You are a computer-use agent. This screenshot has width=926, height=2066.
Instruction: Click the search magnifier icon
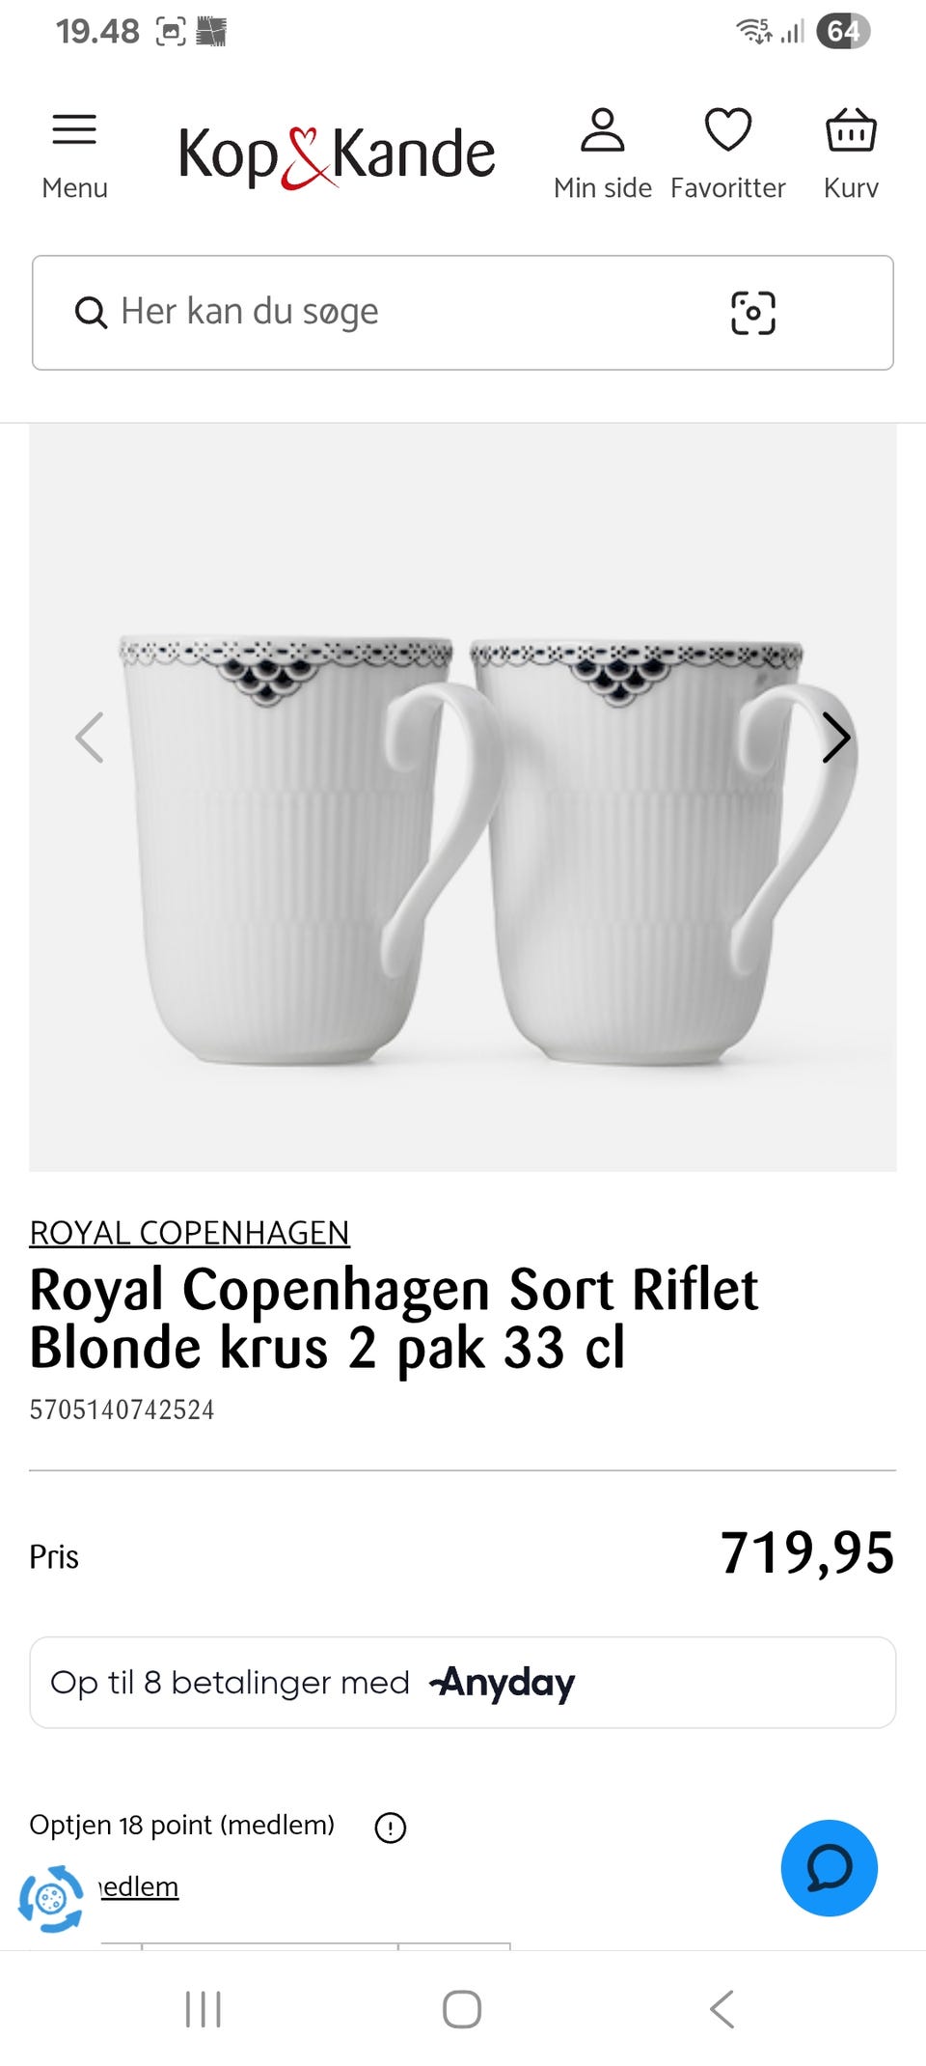click(91, 313)
